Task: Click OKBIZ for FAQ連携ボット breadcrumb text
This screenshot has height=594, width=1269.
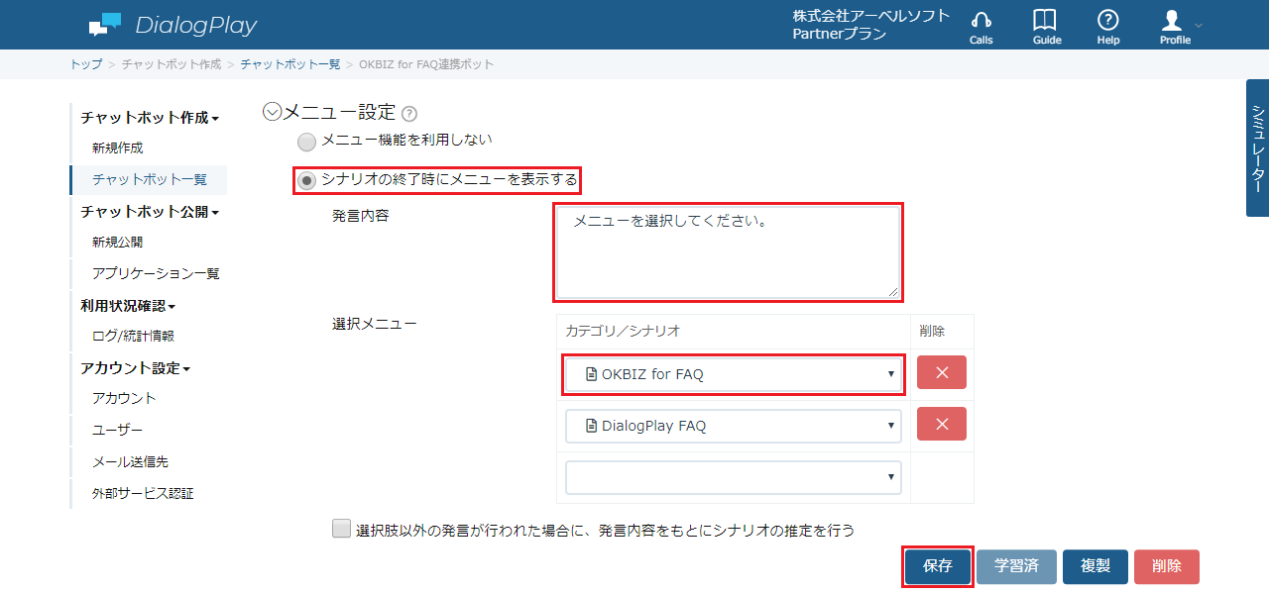Action: coord(426,64)
